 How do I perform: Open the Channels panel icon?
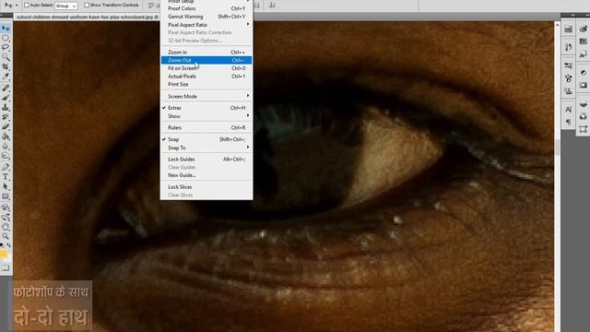[584, 116]
